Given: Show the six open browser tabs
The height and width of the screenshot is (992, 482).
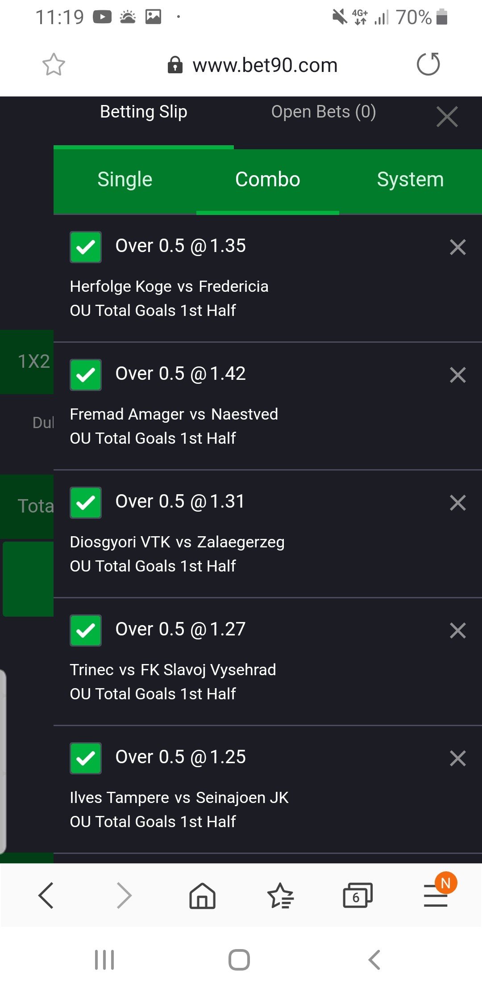Looking at the screenshot, I should 357,895.
